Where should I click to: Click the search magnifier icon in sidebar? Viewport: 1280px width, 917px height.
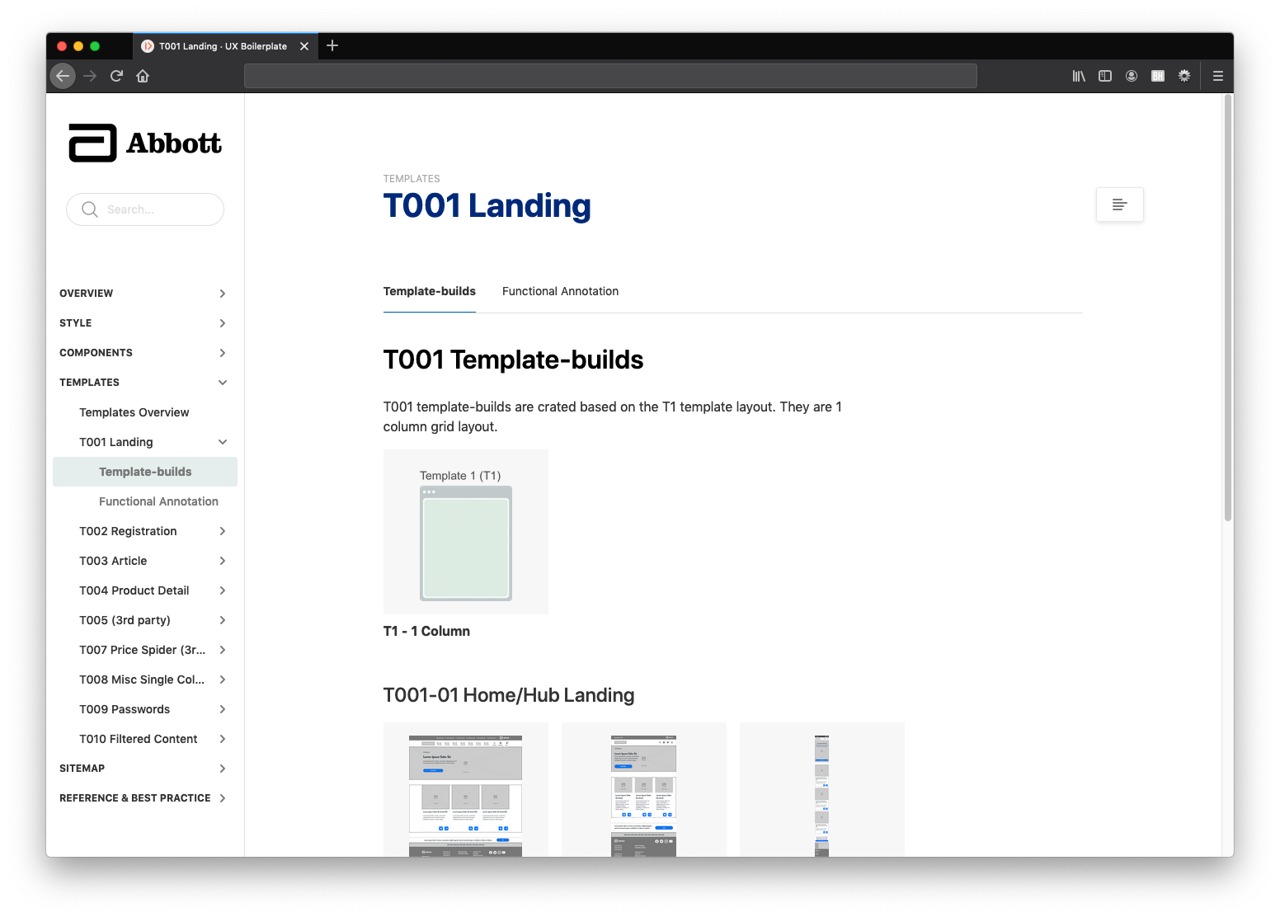pyautogui.click(x=91, y=209)
